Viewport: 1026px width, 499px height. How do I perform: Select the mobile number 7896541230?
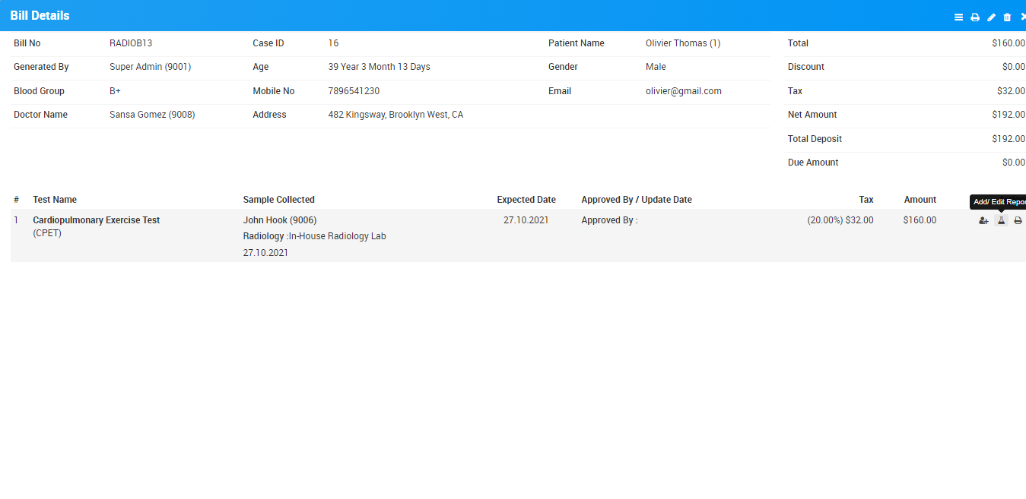click(354, 91)
